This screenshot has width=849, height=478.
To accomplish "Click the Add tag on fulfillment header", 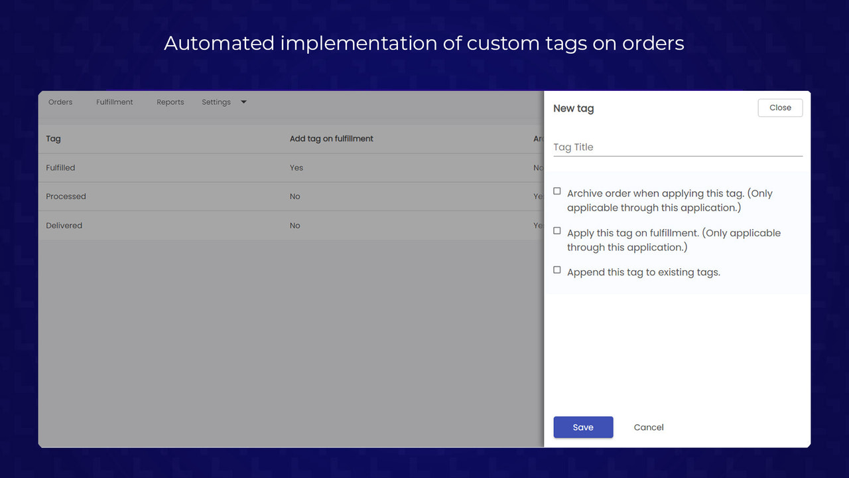I will (x=332, y=139).
